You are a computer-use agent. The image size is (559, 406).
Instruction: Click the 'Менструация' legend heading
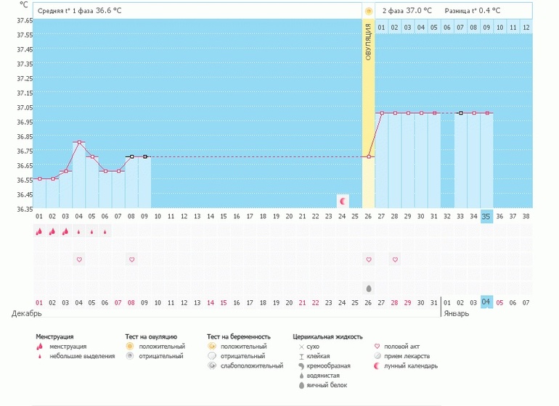pos(54,336)
